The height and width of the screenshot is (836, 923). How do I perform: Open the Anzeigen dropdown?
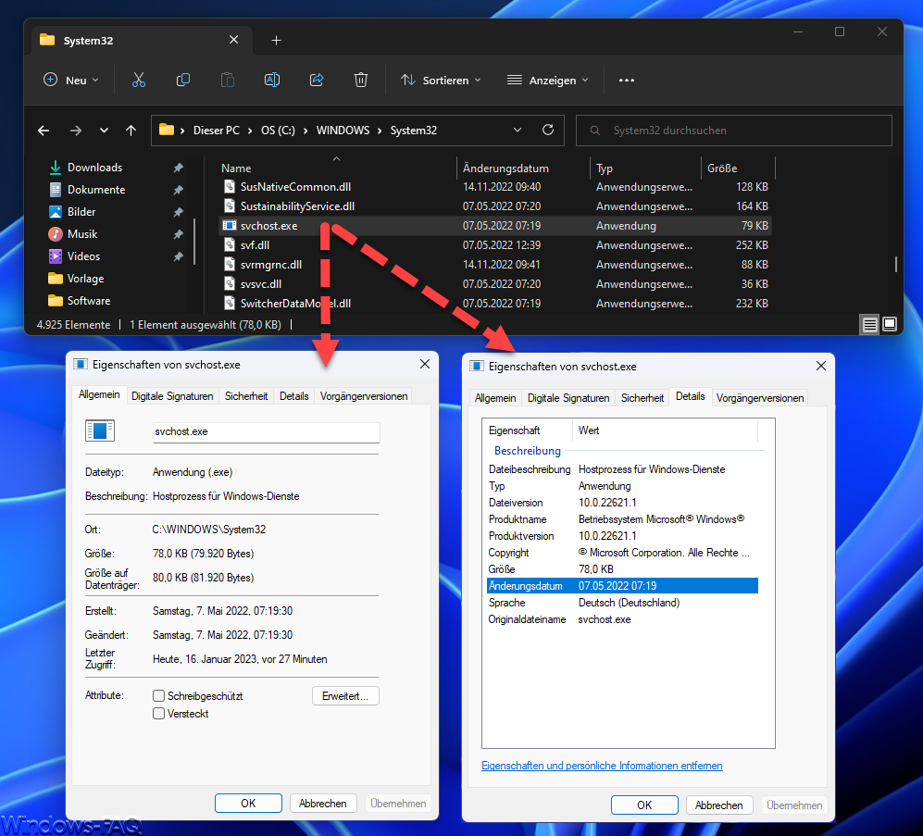click(x=548, y=80)
